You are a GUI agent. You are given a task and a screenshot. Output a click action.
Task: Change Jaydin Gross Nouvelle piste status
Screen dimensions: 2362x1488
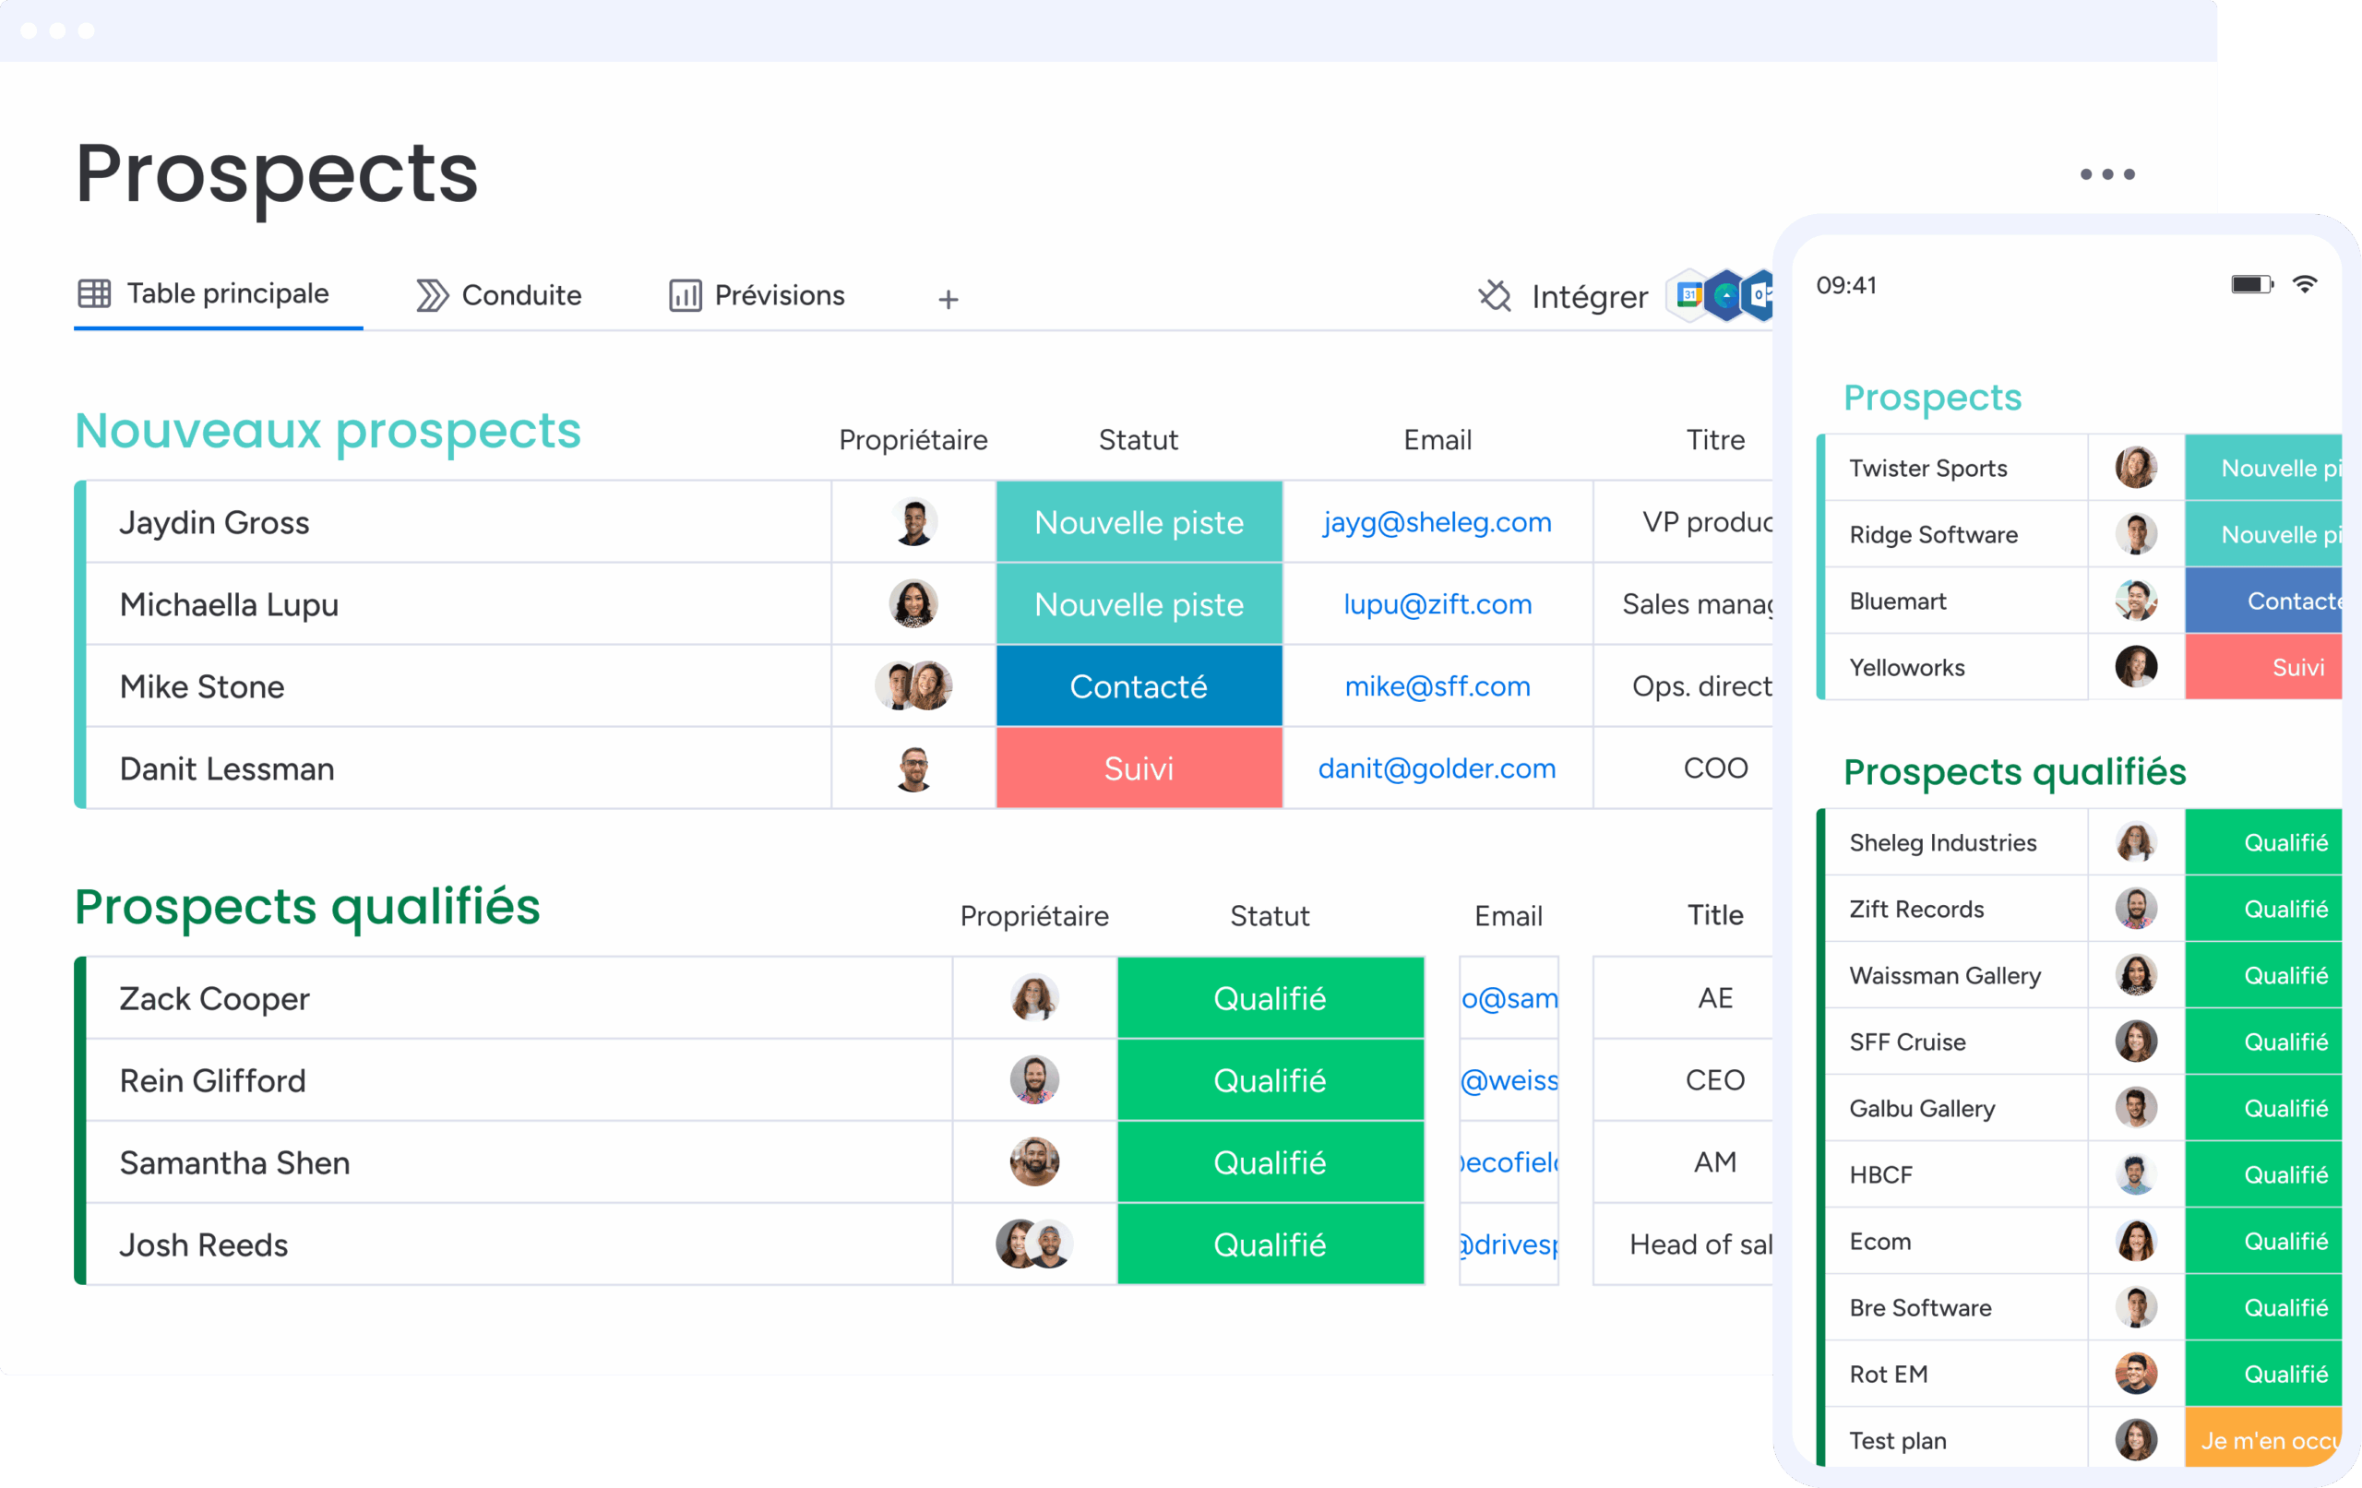tap(1139, 522)
